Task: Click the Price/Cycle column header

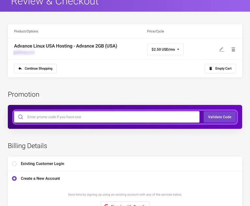Action: point(156,32)
